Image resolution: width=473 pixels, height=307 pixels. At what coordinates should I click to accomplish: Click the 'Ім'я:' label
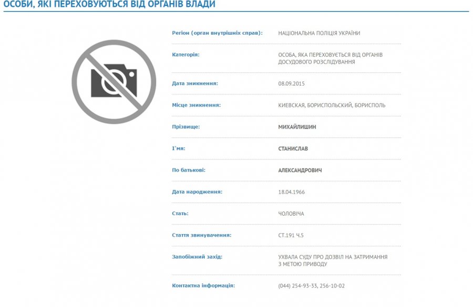pyautogui.click(x=179, y=148)
